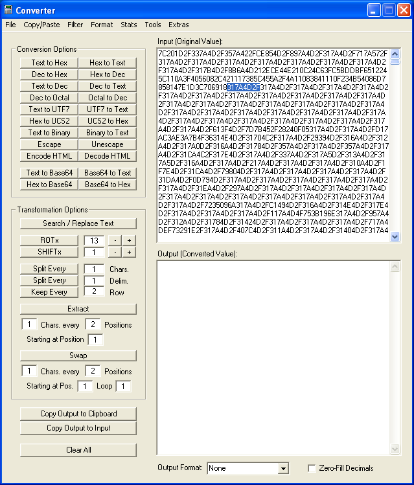This screenshot has width=414, height=485.
Task: Click inside the Output converted value box
Action: [272, 356]
